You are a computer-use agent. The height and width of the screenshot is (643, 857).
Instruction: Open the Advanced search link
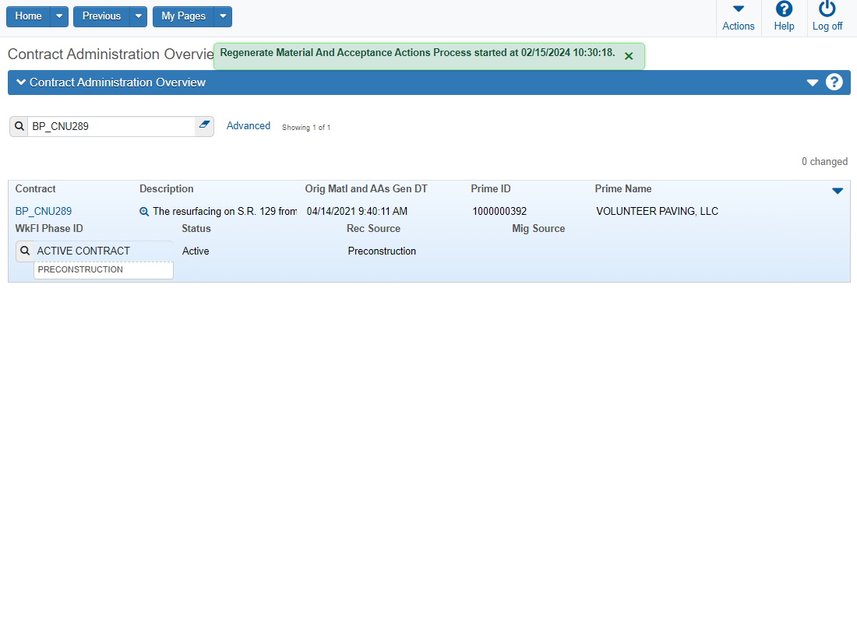(x=248, y=126)
